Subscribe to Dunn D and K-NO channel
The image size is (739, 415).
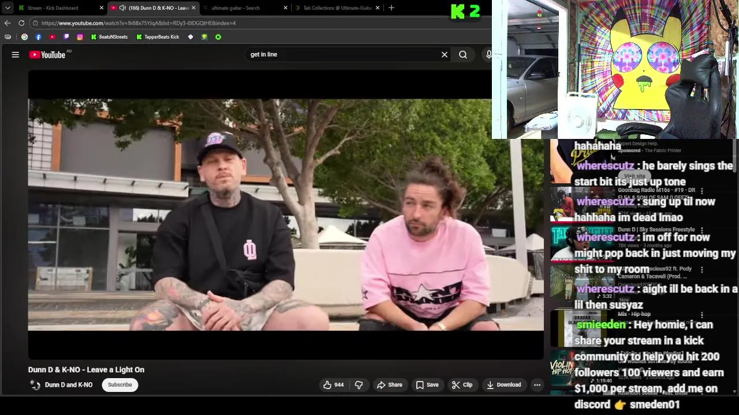click(120, 385)
